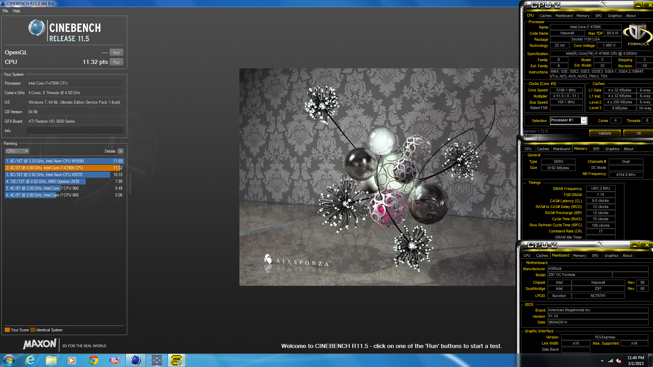Open SPD tab in top CPU-Z
The height and width of the screenshot is (367, 653).
(x=598, y=16)
